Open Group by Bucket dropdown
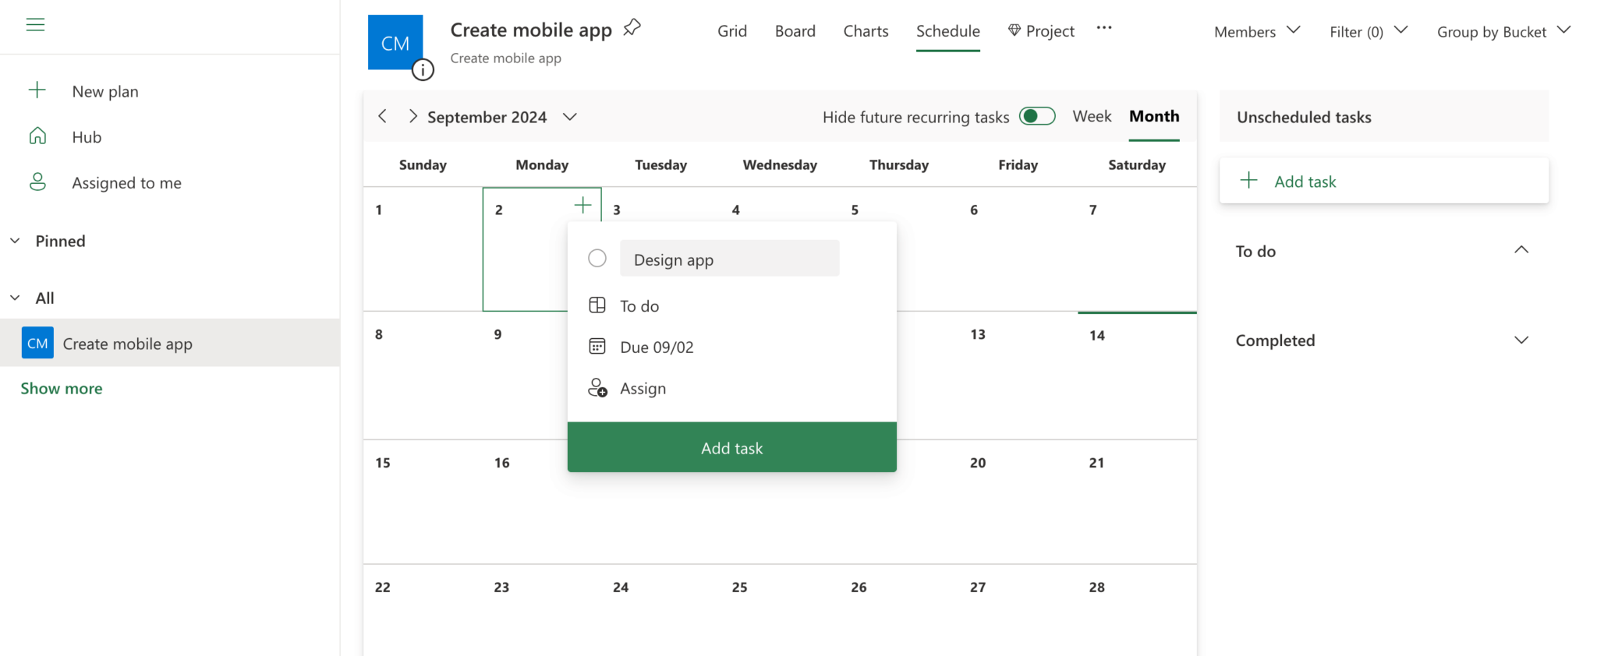Screen dimensions: 1597x656 [1503, 31]
